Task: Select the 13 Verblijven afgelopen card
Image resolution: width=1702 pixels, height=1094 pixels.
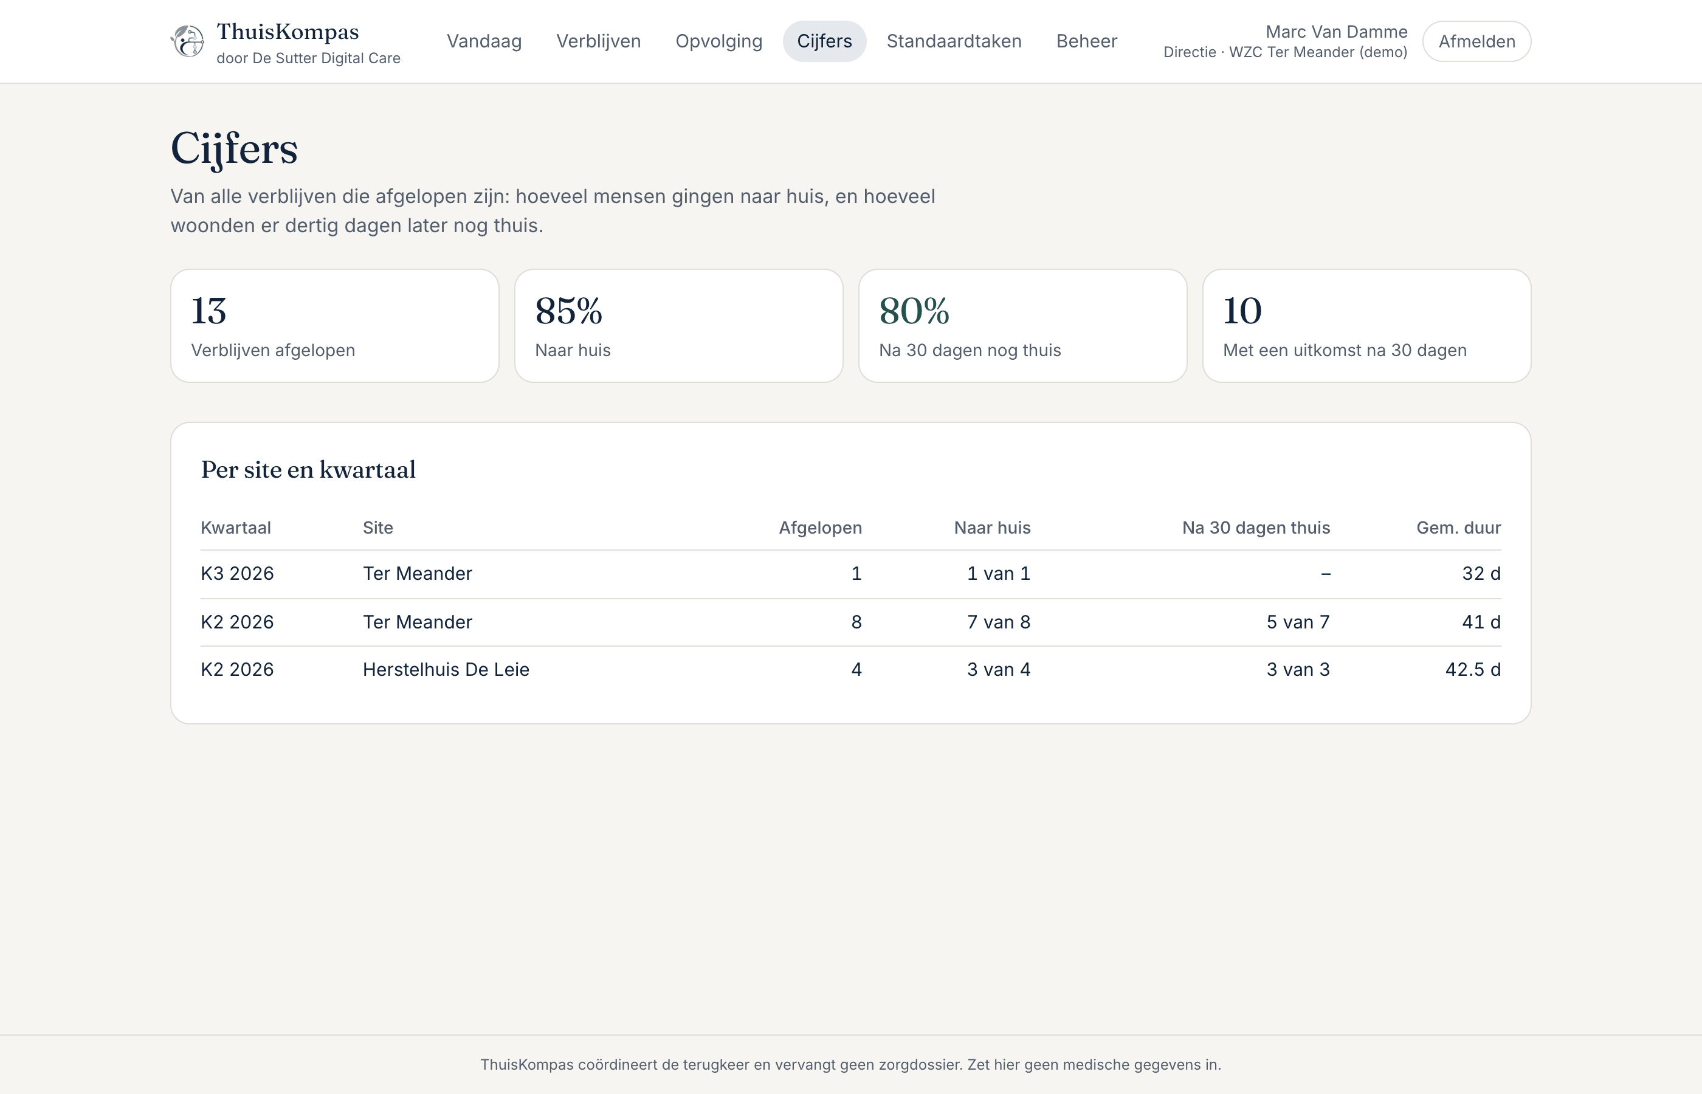Action: click(334, 325)
